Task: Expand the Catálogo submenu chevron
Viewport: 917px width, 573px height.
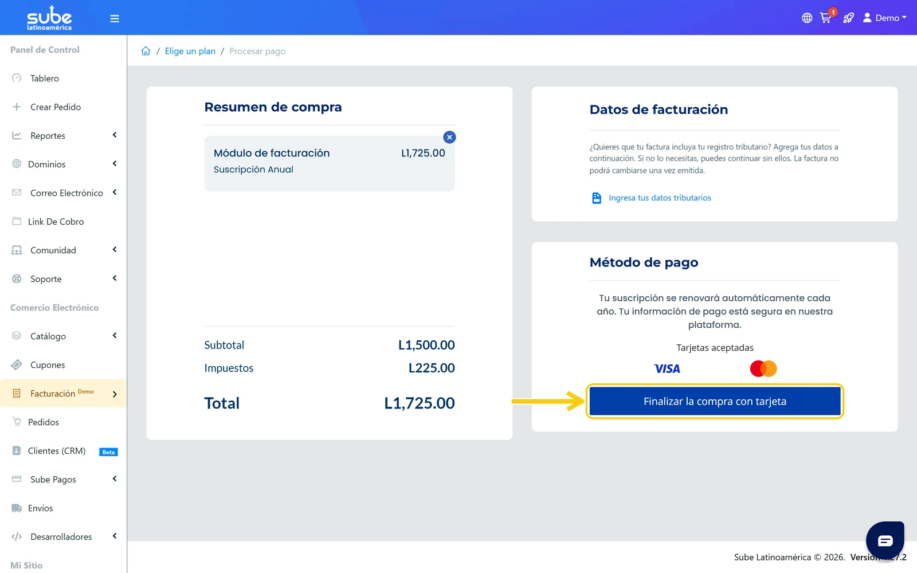Action: [115, 336]
